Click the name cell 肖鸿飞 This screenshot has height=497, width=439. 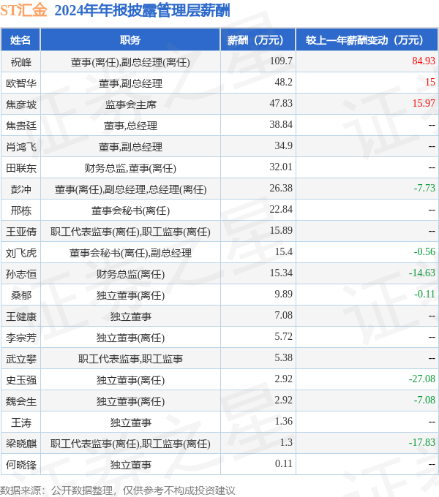point(21,147)
